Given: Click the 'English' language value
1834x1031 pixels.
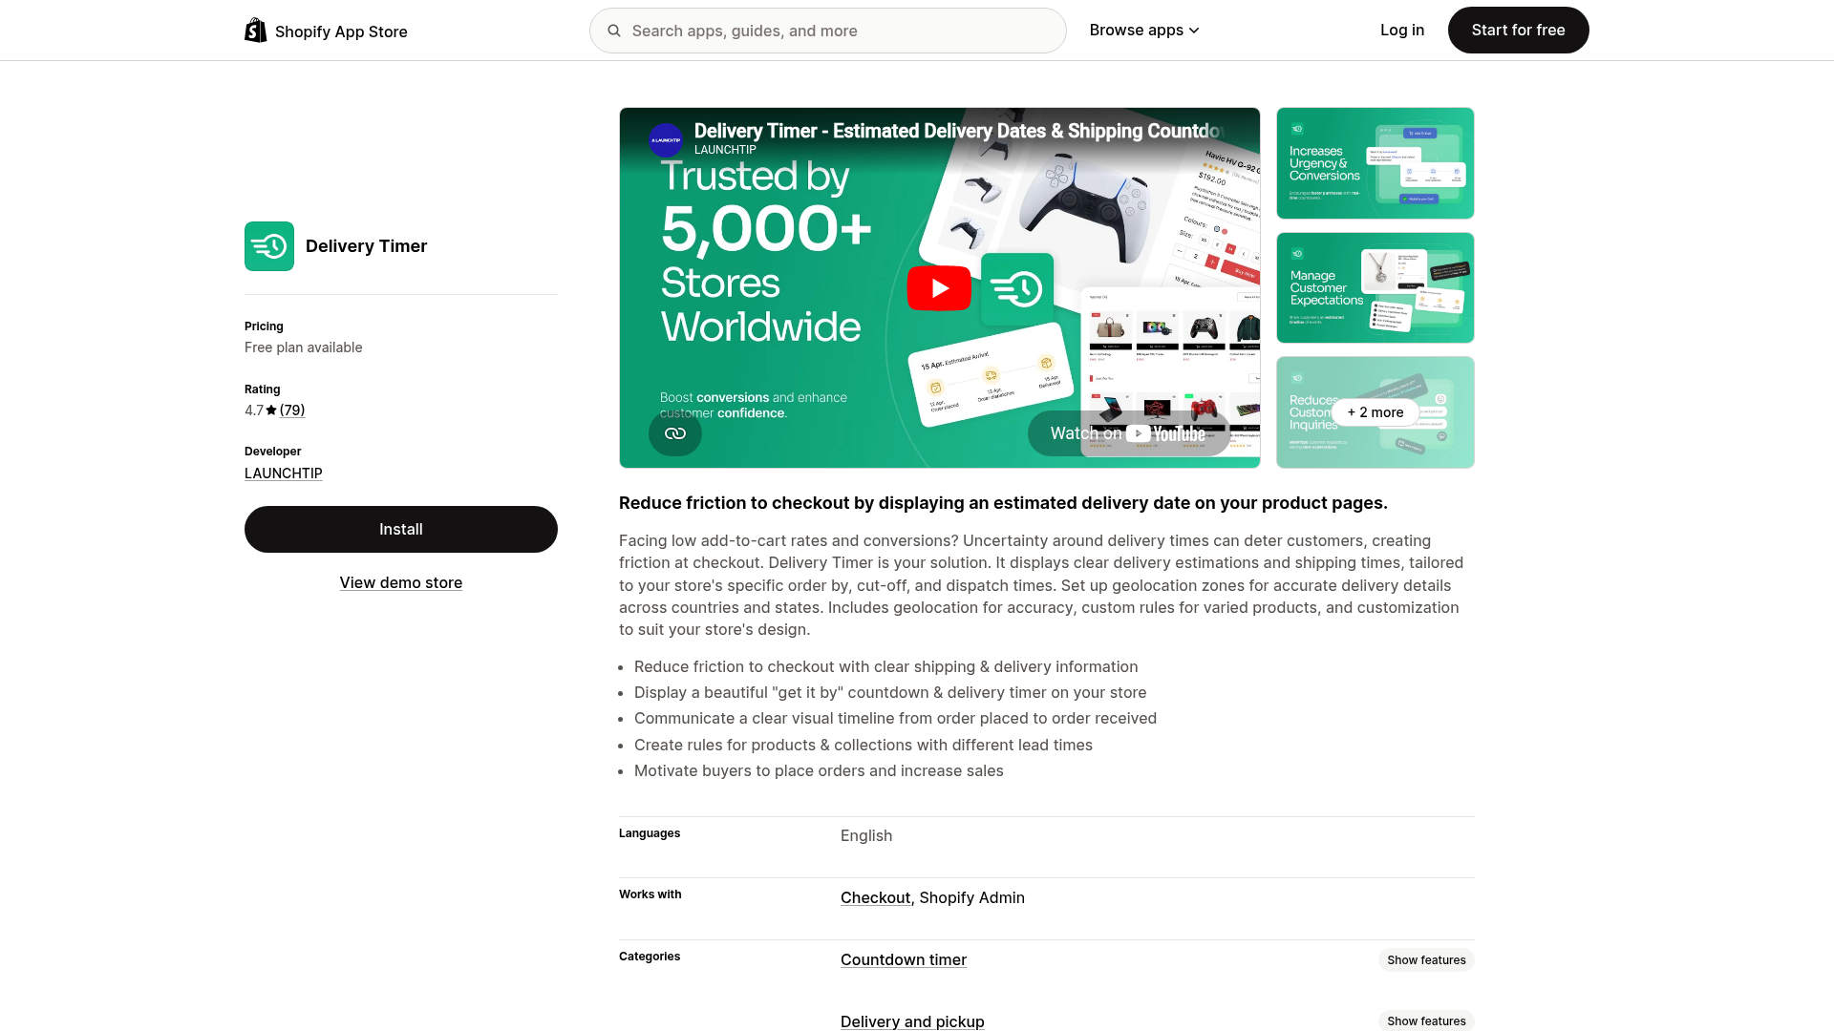Looking at the screenshot, I should [866, 835].
